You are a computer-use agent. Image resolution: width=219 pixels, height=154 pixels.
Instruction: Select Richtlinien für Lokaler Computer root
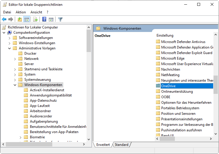point(33,27)
